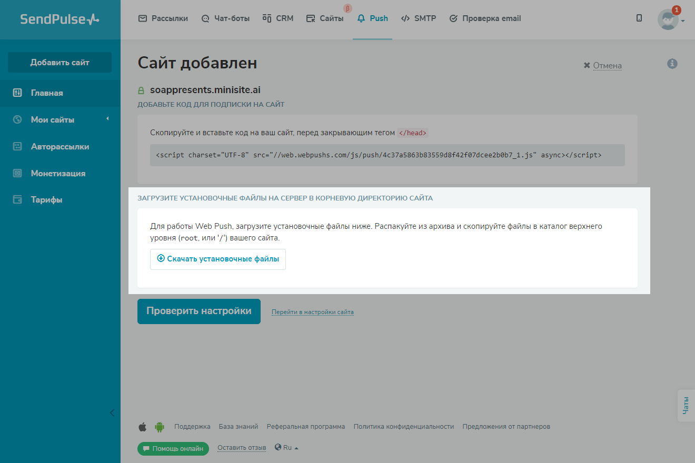Click the Помощь онлайн chat button
This screenshot has width=695, height=463.
click(173, 449)
